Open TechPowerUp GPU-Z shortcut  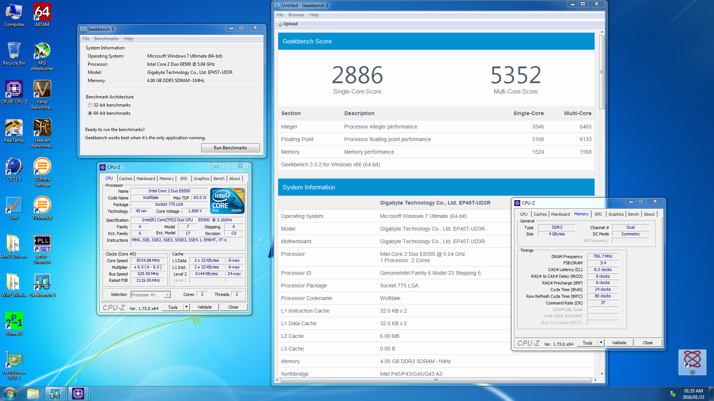click(x=14, y=365)
